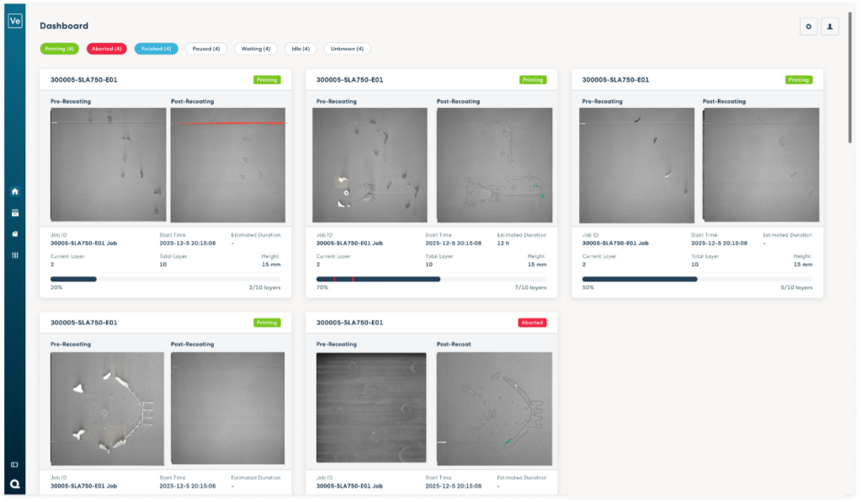Toggle the Finished (4) status filter
The width and height of the screenshot is (862, 502).
pos(156,49)
